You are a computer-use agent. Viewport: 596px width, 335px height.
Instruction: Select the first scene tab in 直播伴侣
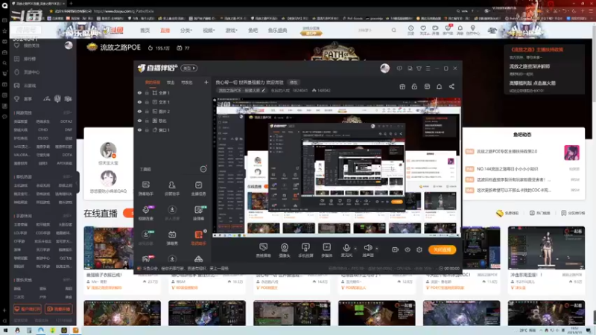click(153, 83)
